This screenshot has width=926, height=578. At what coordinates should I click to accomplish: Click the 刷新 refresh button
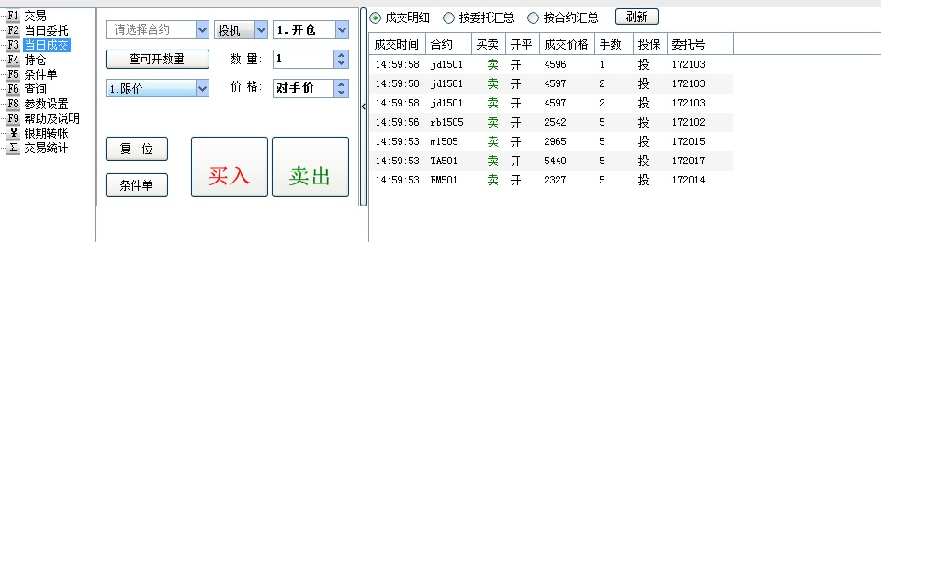(x=636, y=17)
